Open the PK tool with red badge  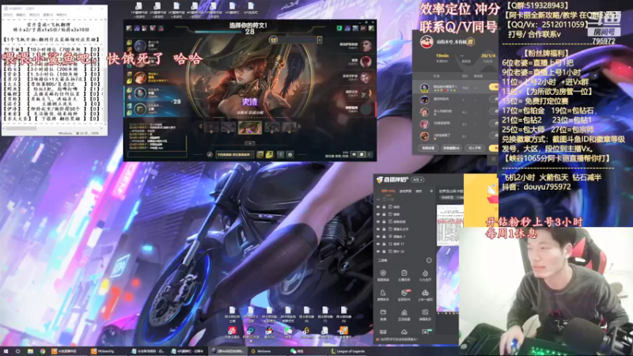[x=404, y=295]
